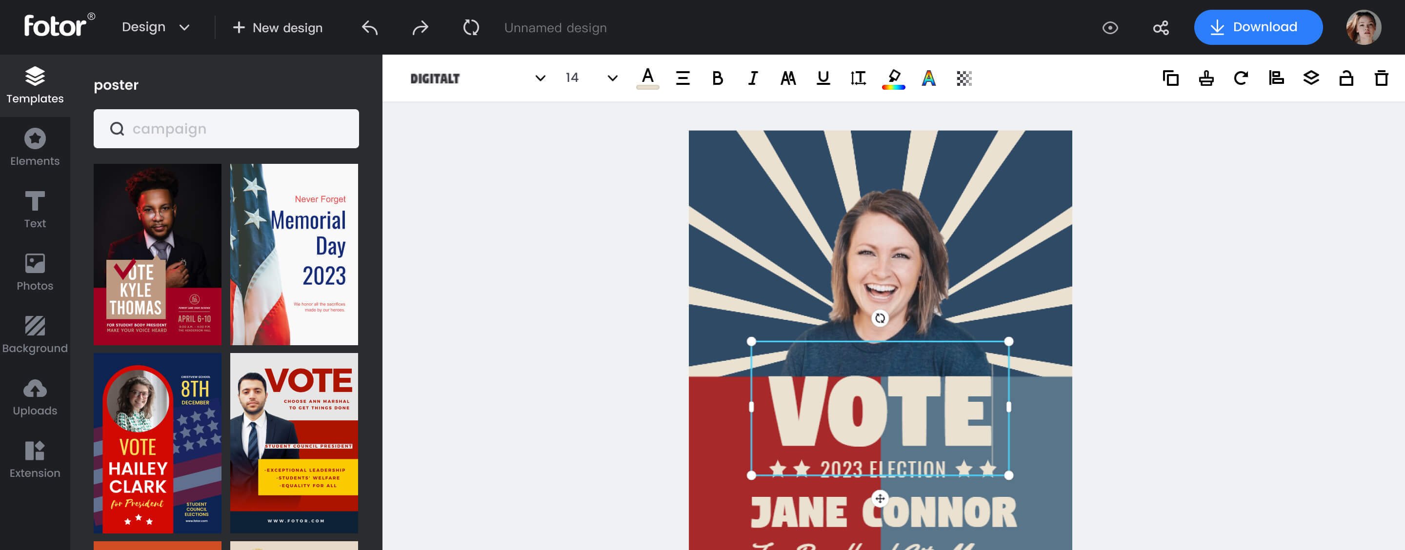The width and height of the screenshot is (1405, 550).
Task: Select the Vote Hailey Clark thumbnail
Action: 158,443
